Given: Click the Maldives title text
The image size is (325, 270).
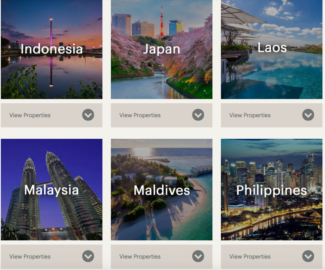Looking at the screenshot, I should click(x=162, y=190).
